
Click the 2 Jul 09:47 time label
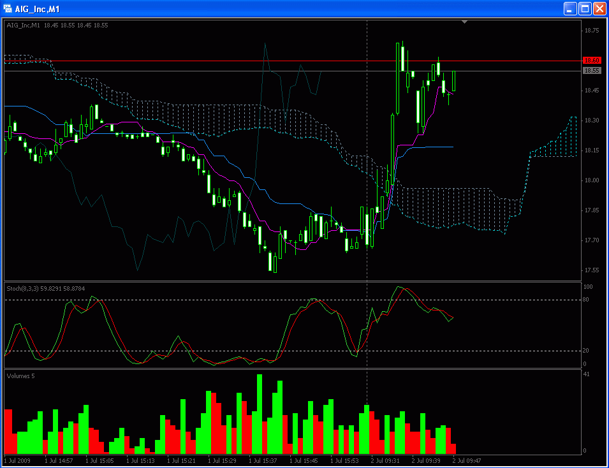[466, 460]
